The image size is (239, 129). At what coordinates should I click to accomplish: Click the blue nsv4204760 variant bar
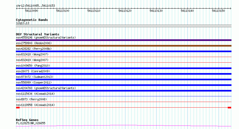[124, 91]
